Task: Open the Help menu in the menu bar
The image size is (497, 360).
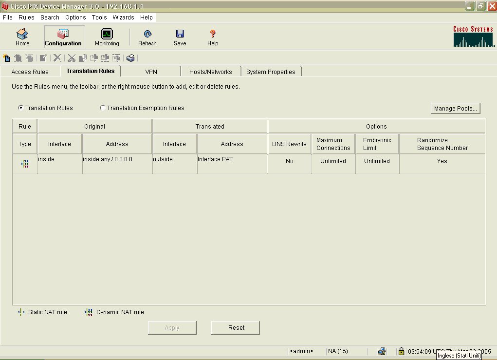Action: 147,18
